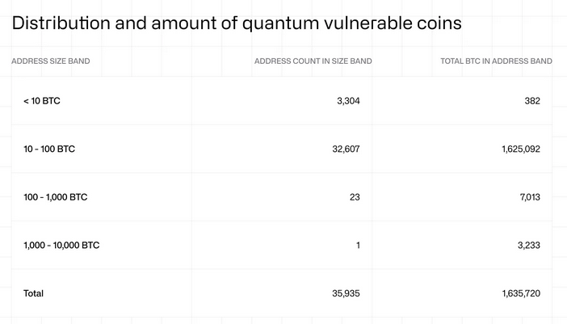Click the '1,000 - 10,000 BTC' row label
Image resolution: width=567 pixels, height=324 pixels.
(x=62, y=245)
